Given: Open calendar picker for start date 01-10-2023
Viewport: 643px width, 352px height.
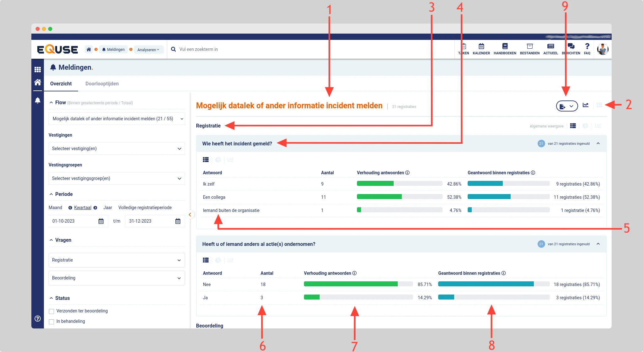Looking at the screenshot, I should pyautogui.click(x=101, y=221).
